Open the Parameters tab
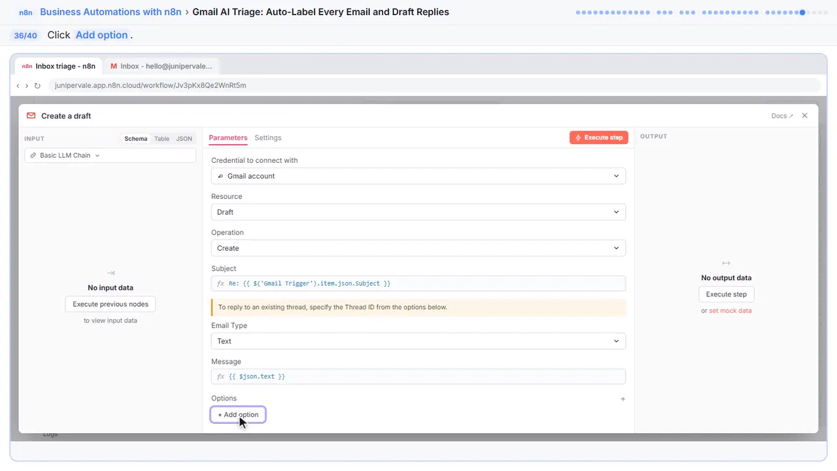The width and height of the screenshot is (837, 471). click(x=228, y=138)
